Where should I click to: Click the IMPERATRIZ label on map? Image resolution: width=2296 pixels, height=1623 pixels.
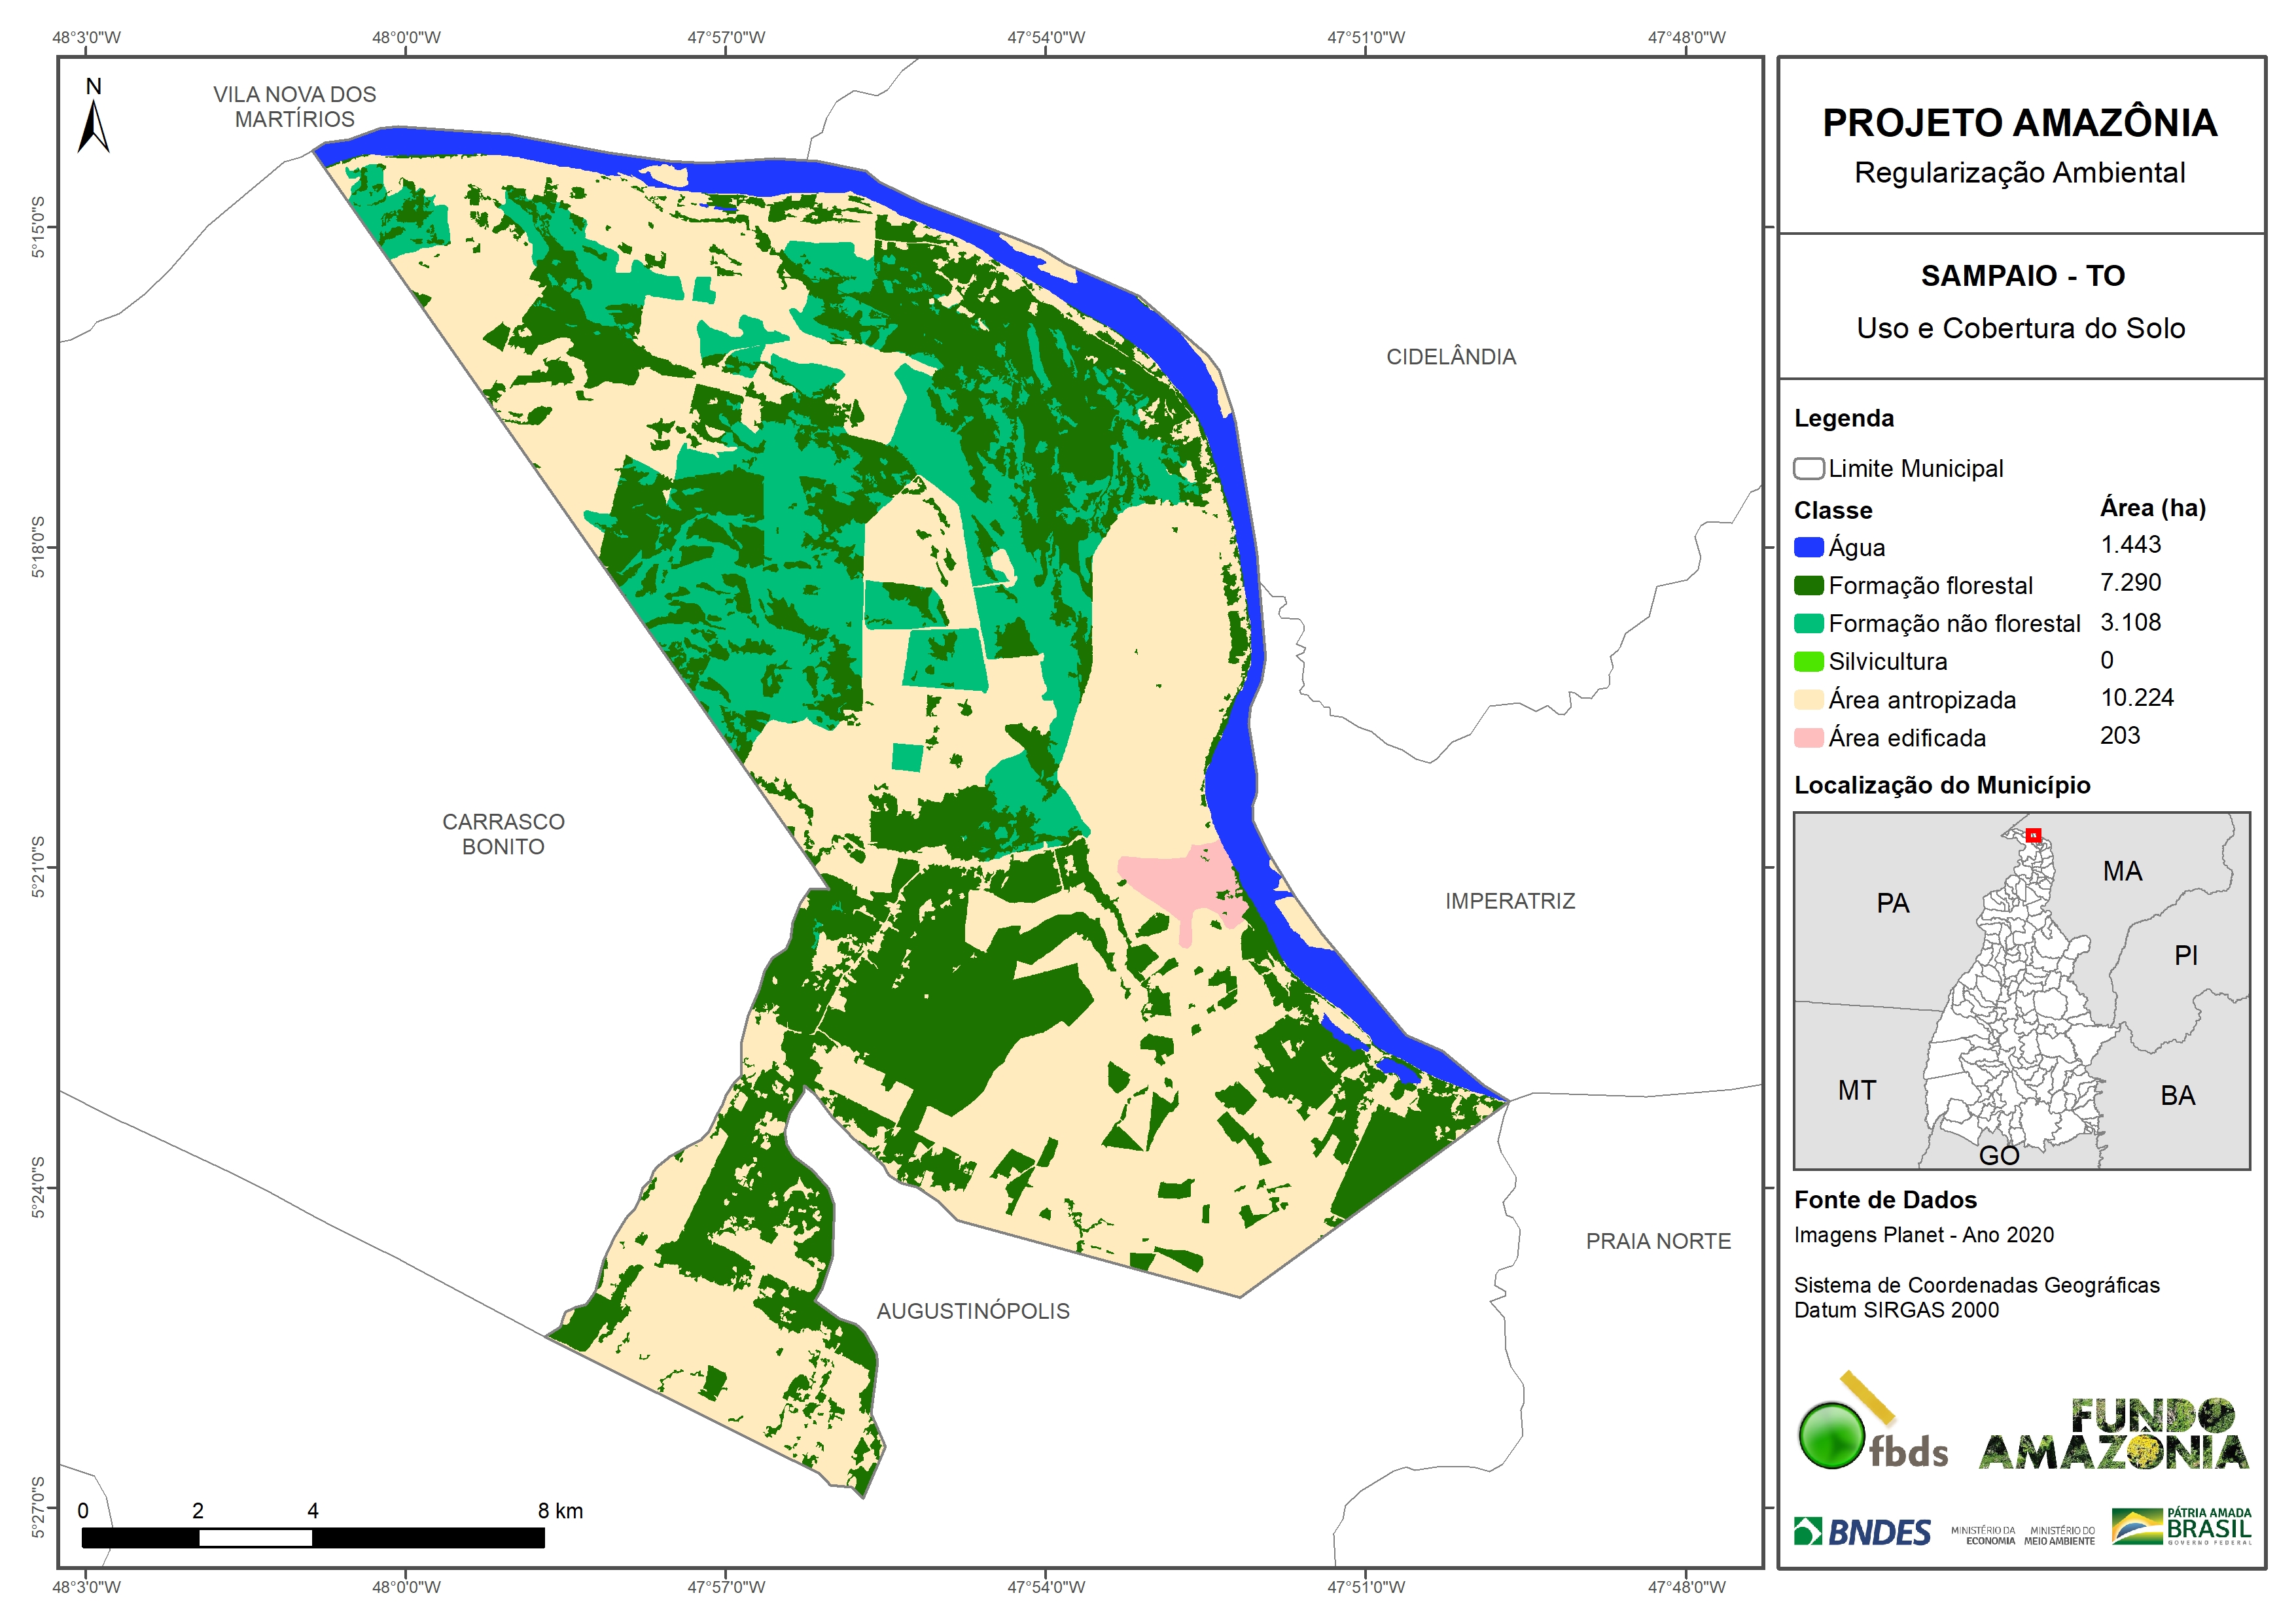coord(1509,901)
